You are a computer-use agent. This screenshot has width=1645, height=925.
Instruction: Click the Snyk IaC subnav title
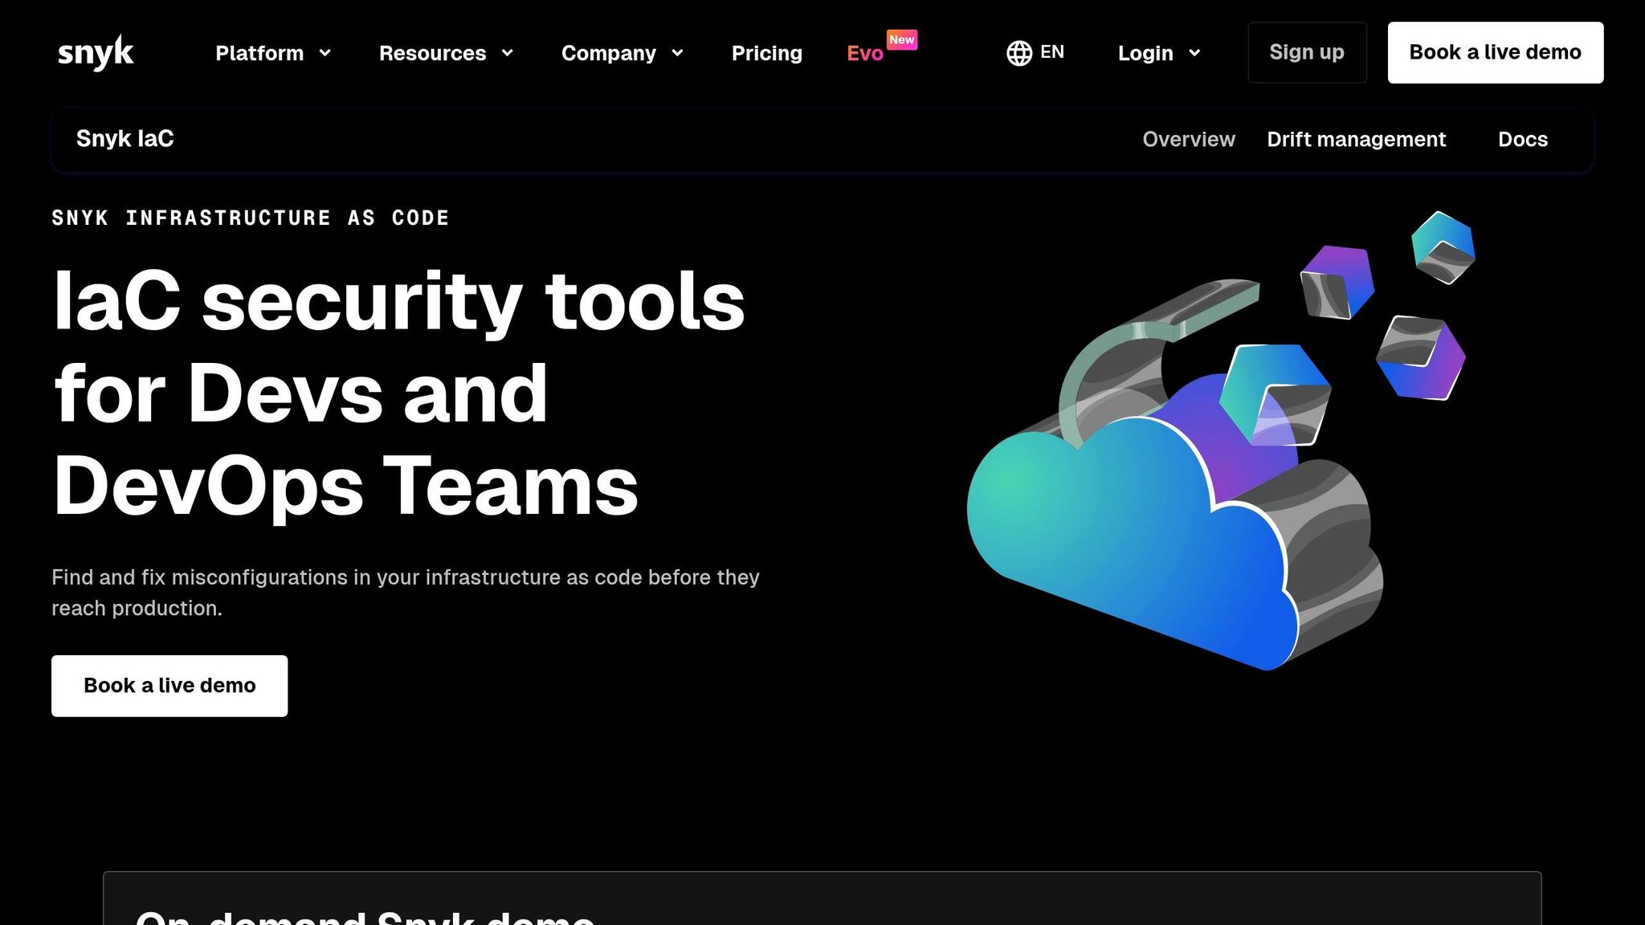click(x=125, y=139)
